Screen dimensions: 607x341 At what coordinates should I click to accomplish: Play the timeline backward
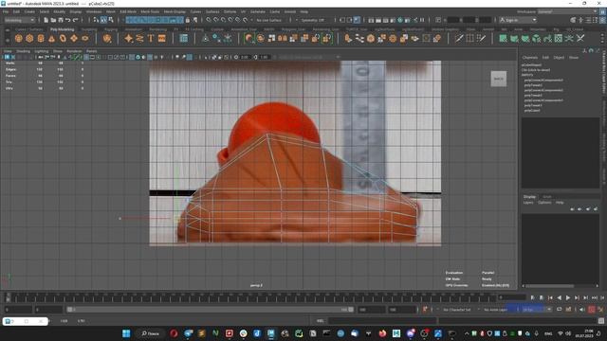click(559, 297)
